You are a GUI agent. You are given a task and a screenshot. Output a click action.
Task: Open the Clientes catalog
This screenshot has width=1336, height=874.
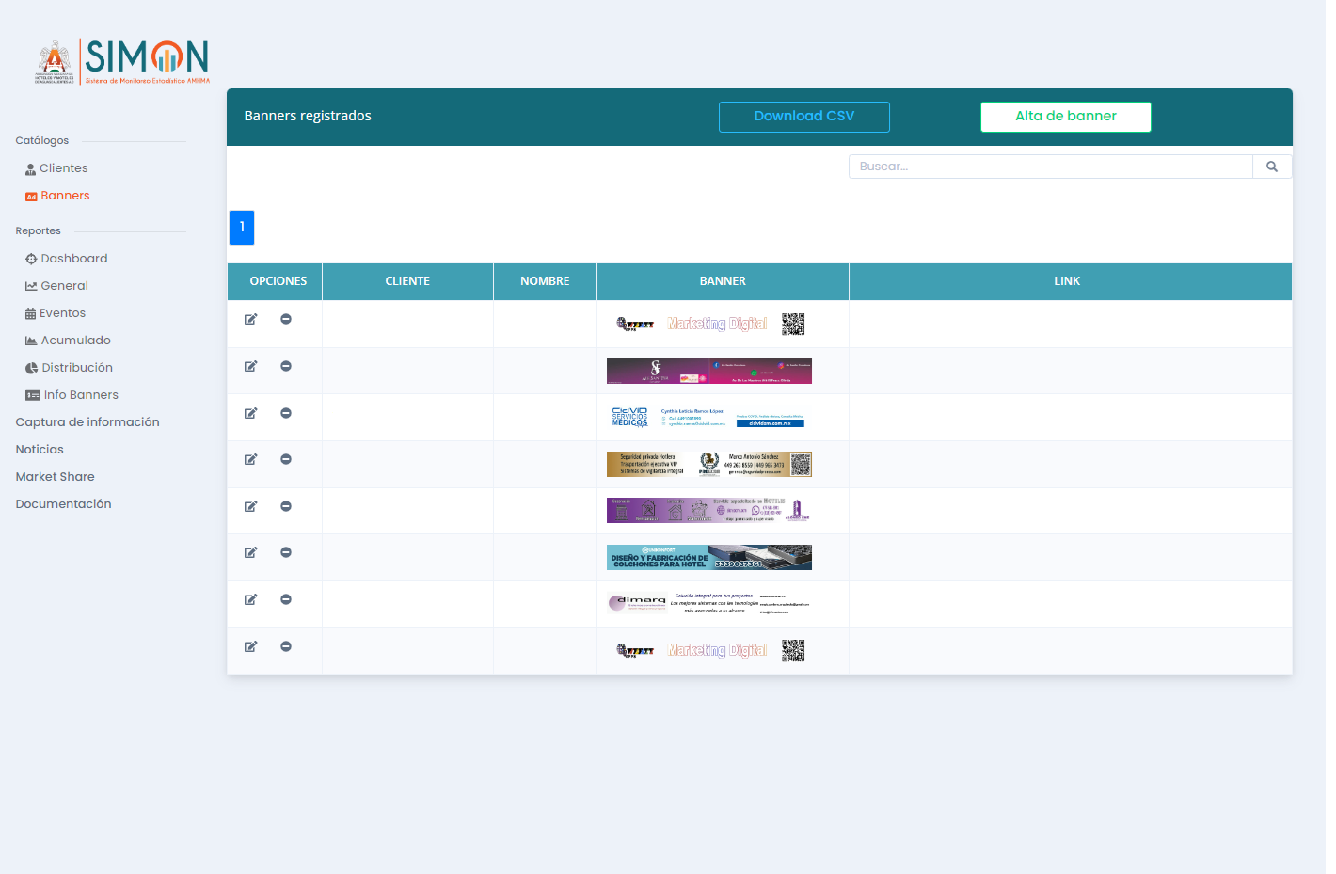click(x=63, y=168)
